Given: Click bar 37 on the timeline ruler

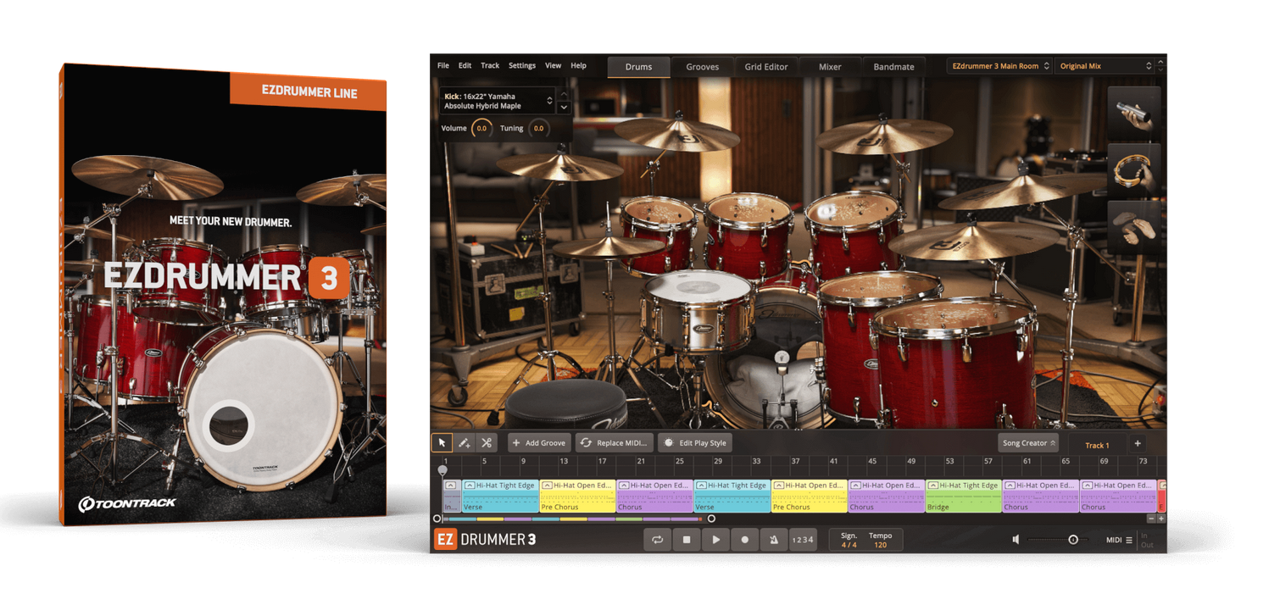Looking at the screenshot, I should (x=795, y=461).
